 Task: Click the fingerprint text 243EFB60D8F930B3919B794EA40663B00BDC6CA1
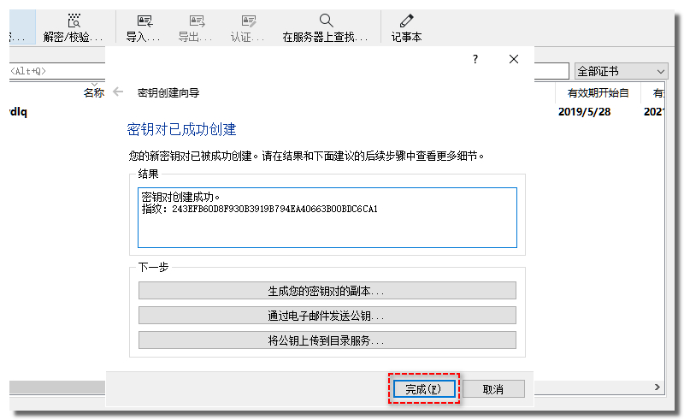(274, 209)
